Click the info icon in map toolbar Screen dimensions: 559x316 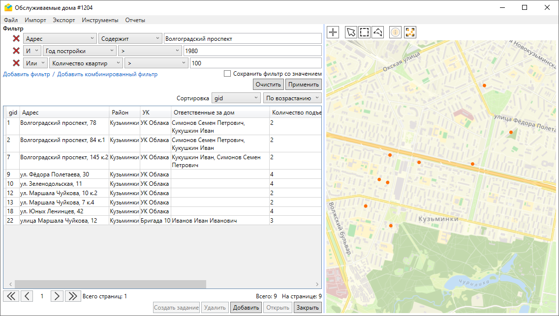click(395, 32)
